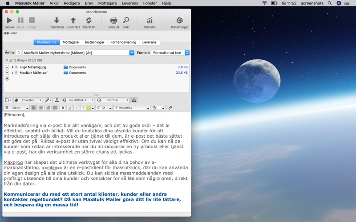The height and width of the screenshot is (222, 356).
Task: Open the Helvetica font dropdown
Action: (x=132, y=108)
